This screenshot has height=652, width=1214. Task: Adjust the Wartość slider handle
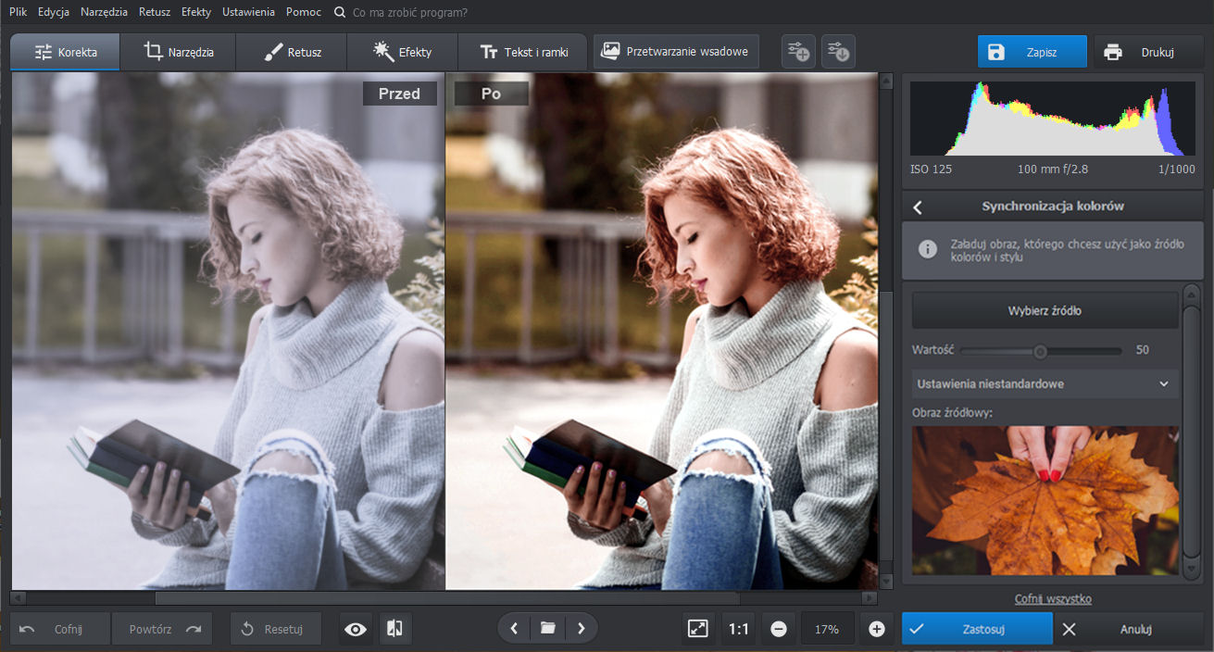click(1040, 351)
